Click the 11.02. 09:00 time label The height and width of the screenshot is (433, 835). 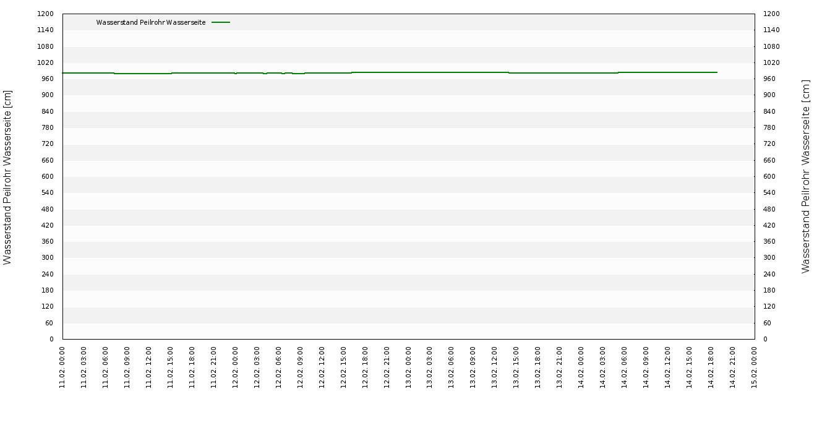click(x=127, y=367)
